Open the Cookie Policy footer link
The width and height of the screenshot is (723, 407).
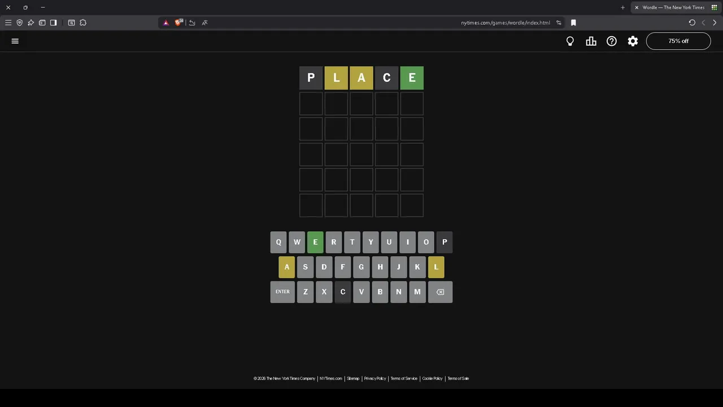pyautogui.click(x=432, y=379)
